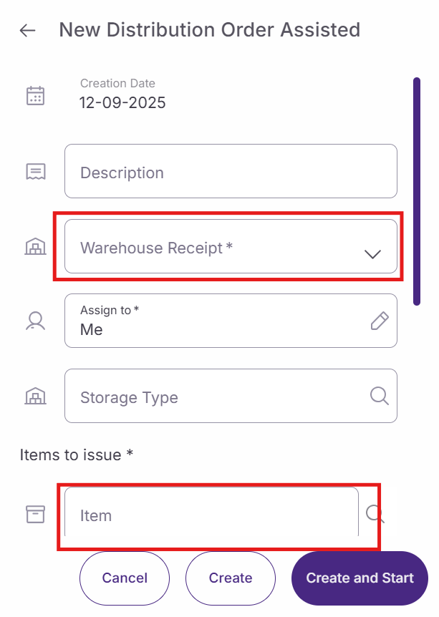Click the purple vertical scrollbar
The height and width of the screenshot is (617, 439).
tap(417, 191)
